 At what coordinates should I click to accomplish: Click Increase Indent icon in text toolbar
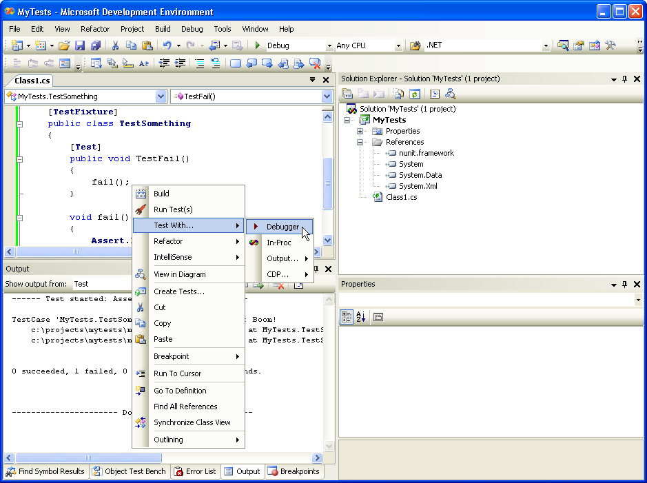click(180, 63)
